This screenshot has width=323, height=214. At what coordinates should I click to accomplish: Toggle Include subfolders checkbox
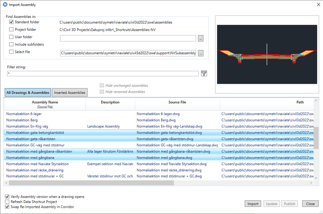click(11, 45)
